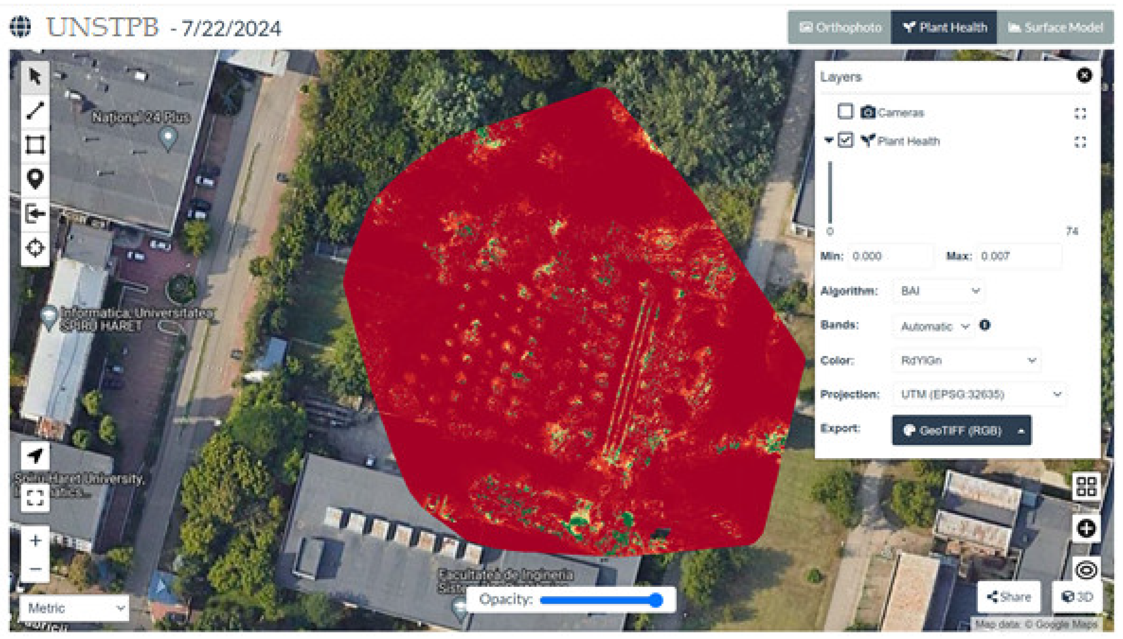The image size is (1123, 639).
Task: Open the Projection UTM dropdown
Action: 980,394
